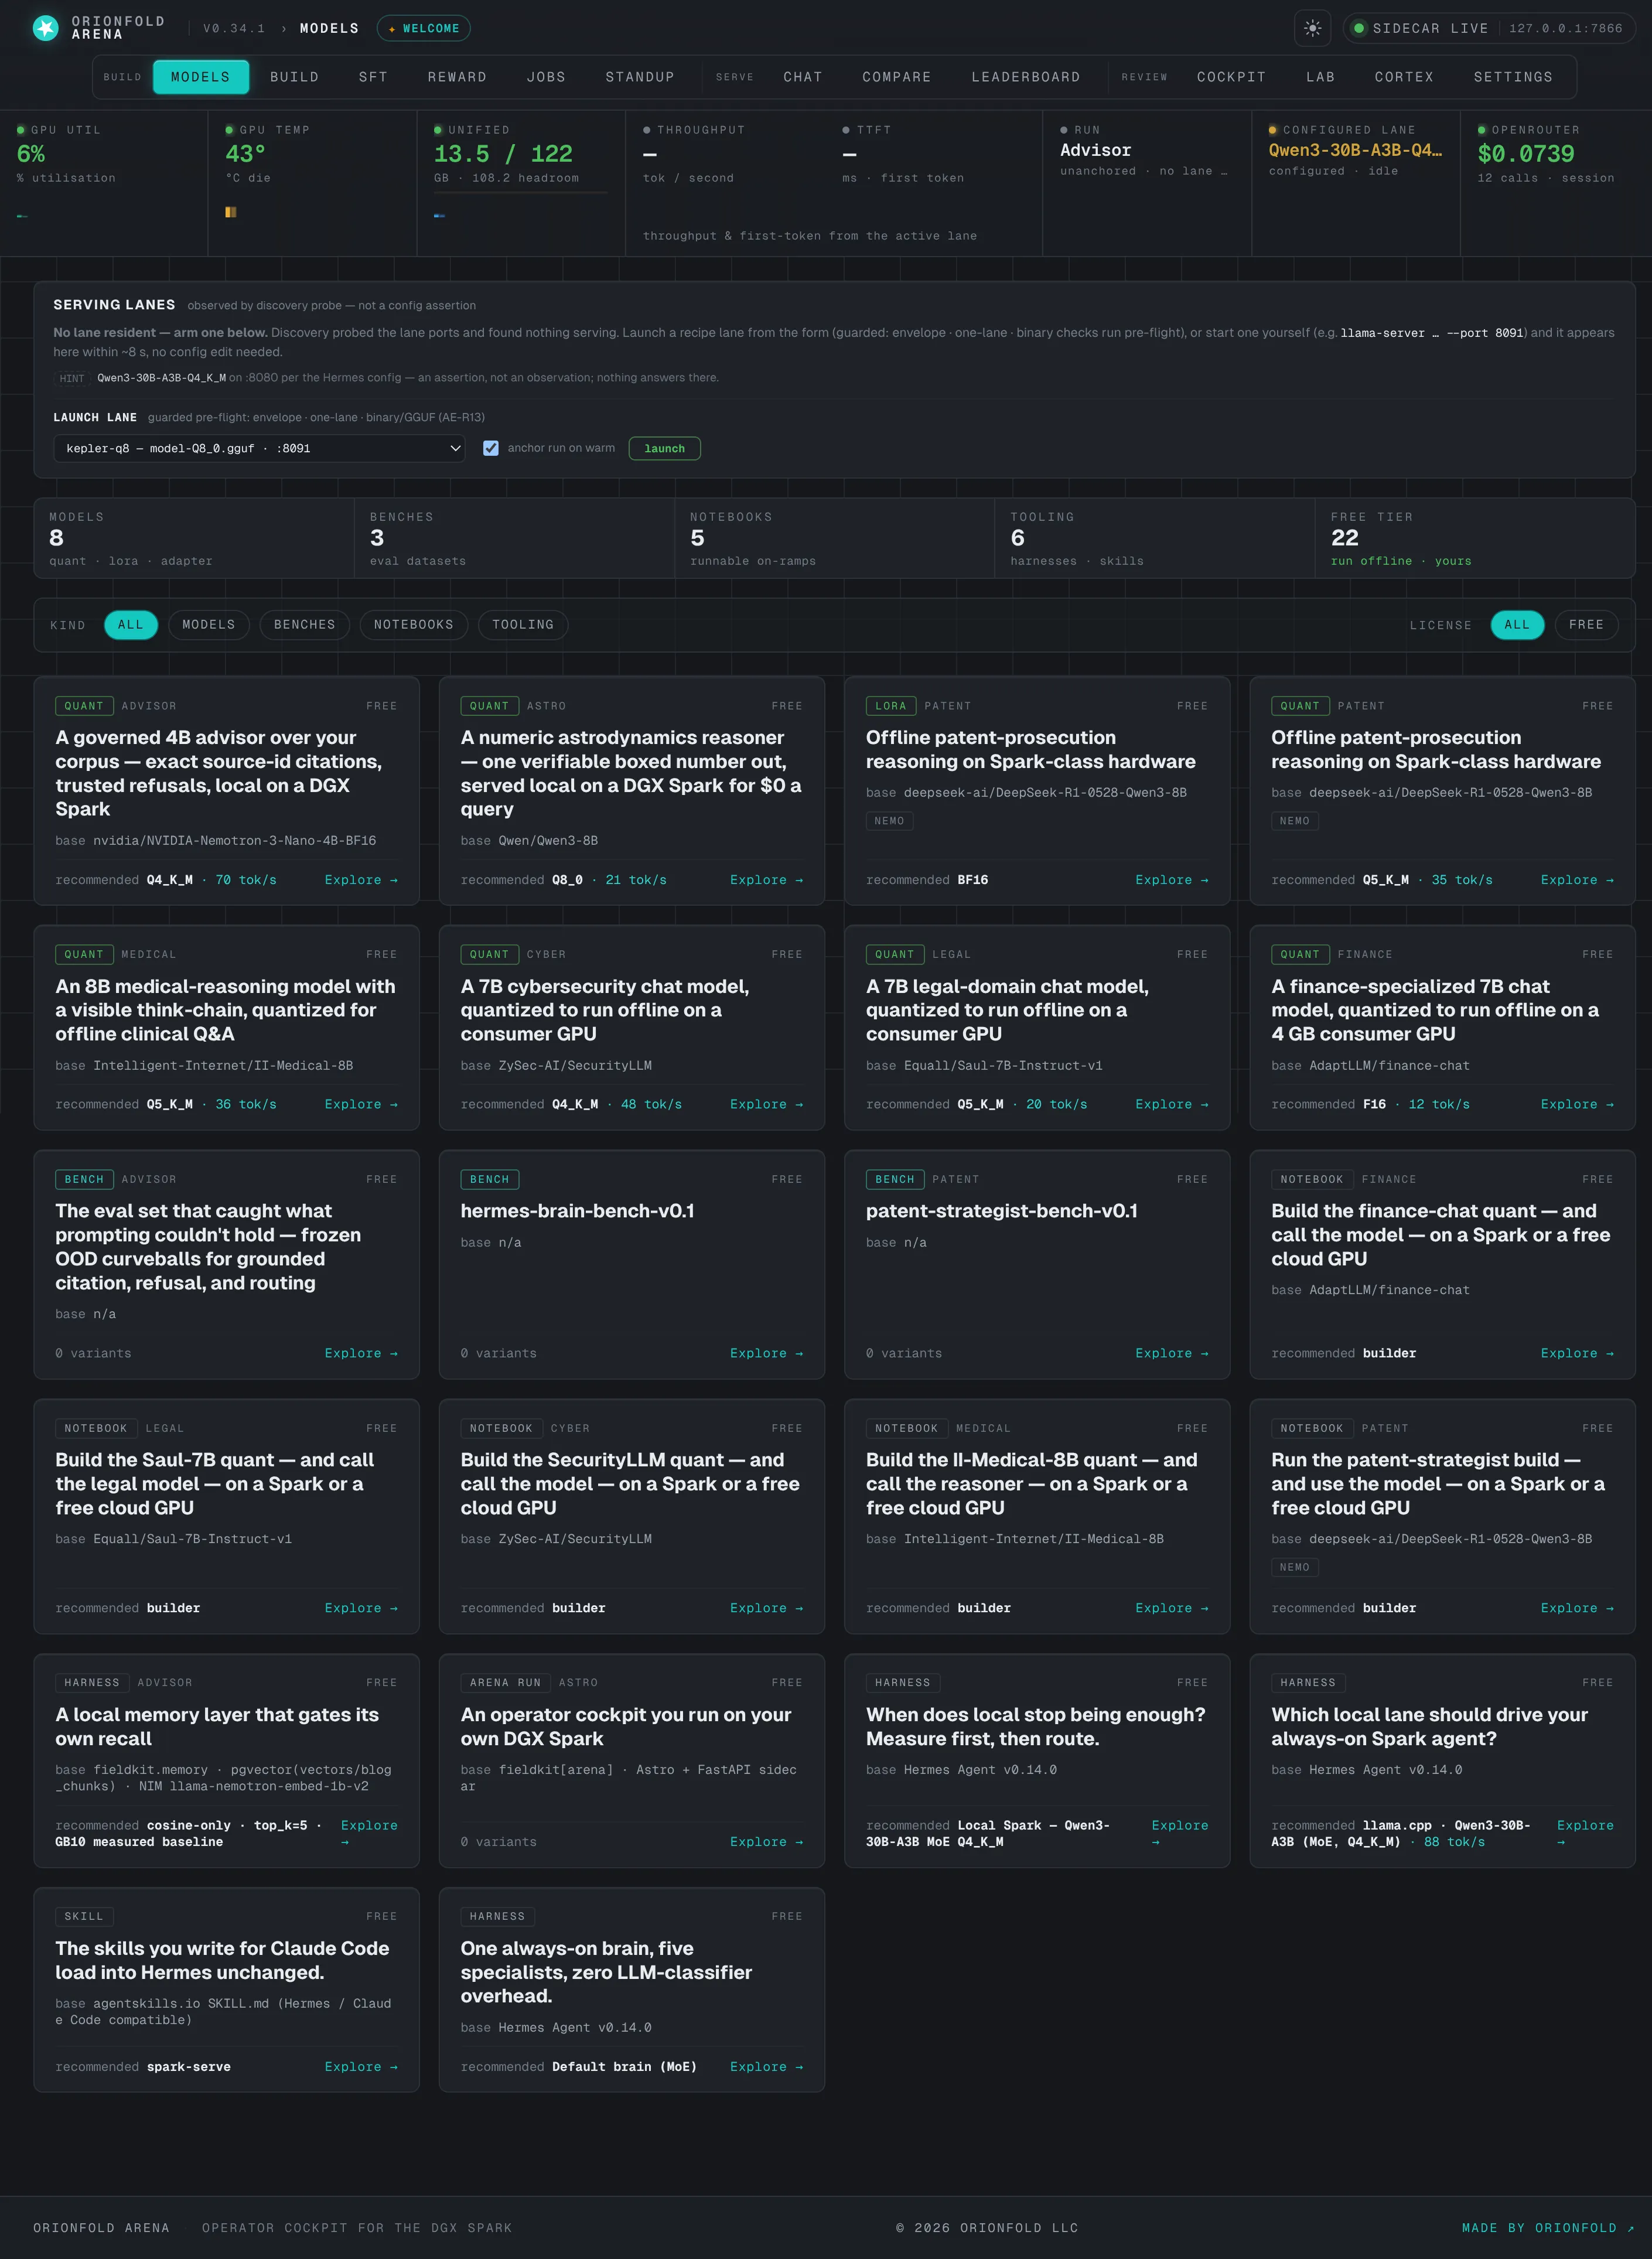Explore the local memory layer harness
Image resolution: width=1652 pixels, height=2259 pixels.
click(x=368, y=1833)
